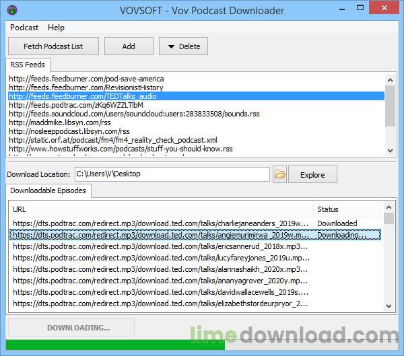This screenshot has height=356, width=404.
Task: Click up arrow of episodes scrollbar
Action: (389, 207)
